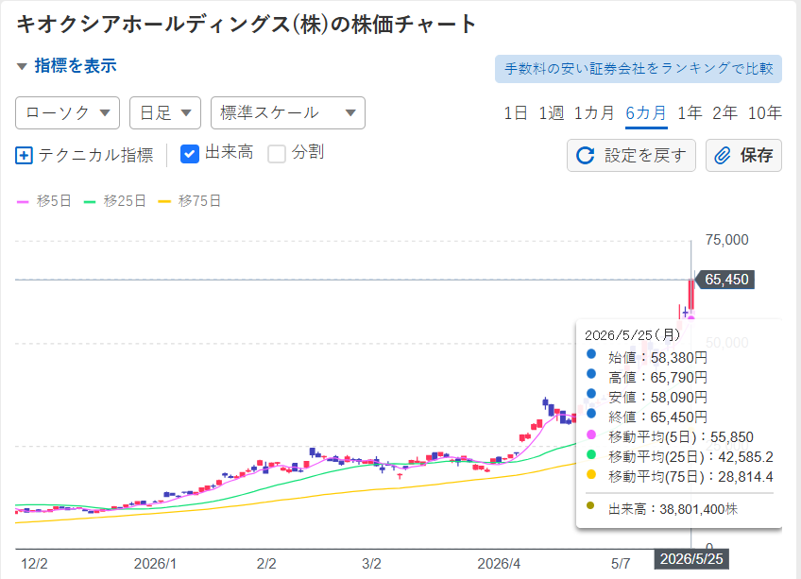Switch to the 1年 range tab
This screenshot has width=801, height=579.
(x=690, y=113)
